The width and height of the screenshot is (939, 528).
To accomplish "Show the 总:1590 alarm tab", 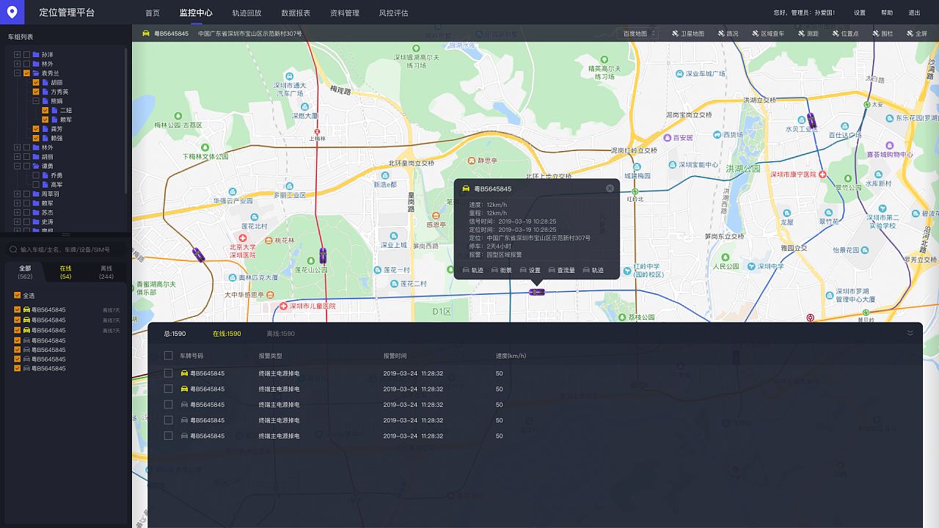I will (175, 334).
